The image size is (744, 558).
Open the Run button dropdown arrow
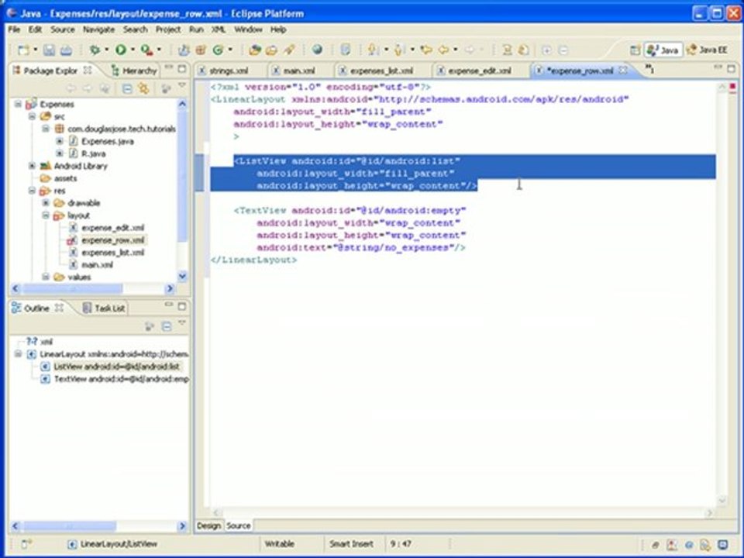133,50
